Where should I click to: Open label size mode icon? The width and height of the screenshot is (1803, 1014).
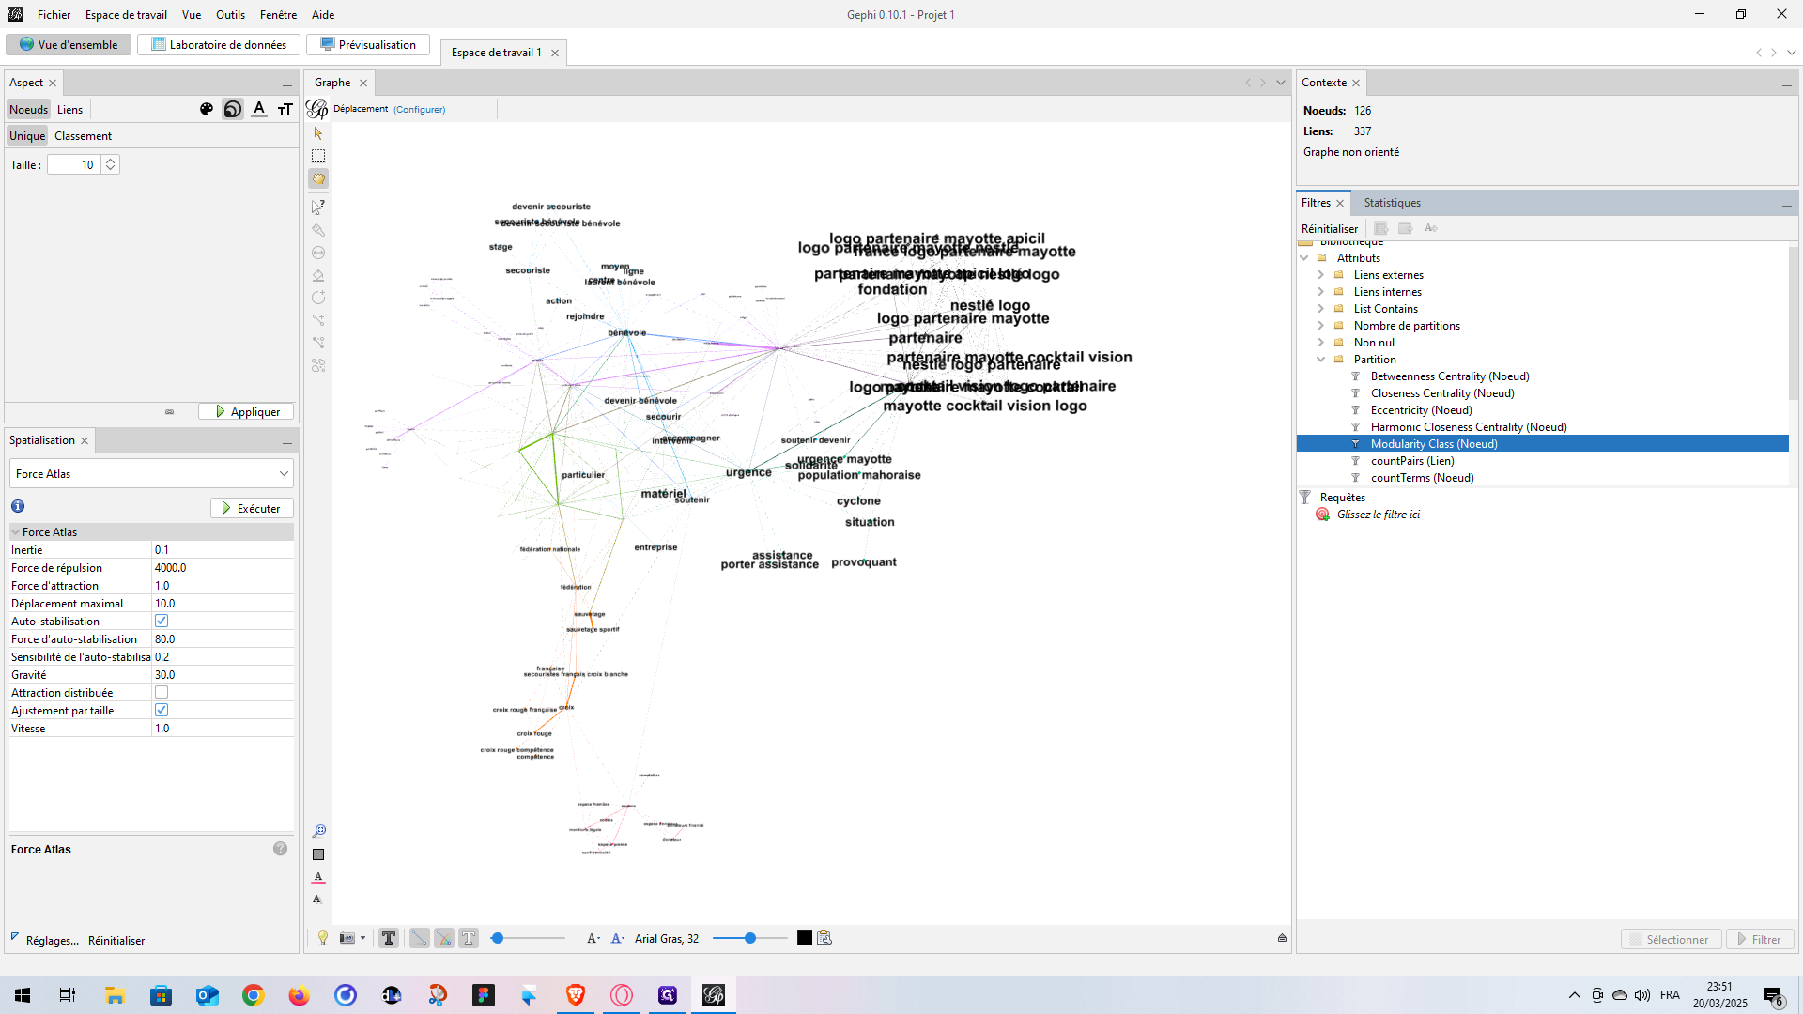(x=593, y=938)
